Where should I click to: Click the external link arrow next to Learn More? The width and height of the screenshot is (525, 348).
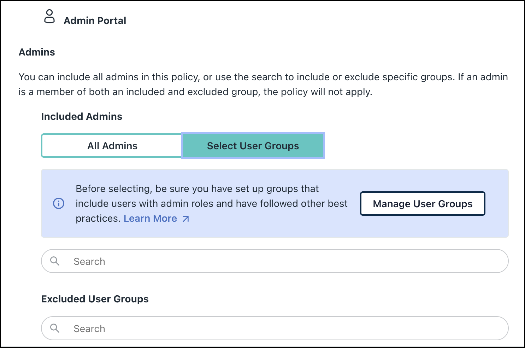[185, 219]
